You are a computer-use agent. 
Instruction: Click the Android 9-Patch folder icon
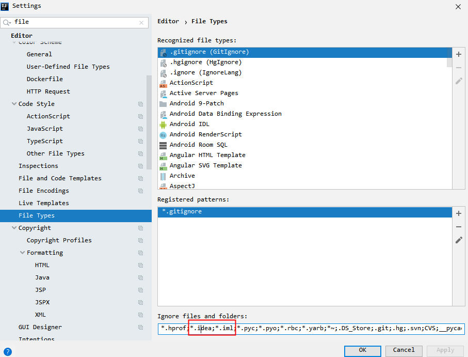tap(163, 104)
